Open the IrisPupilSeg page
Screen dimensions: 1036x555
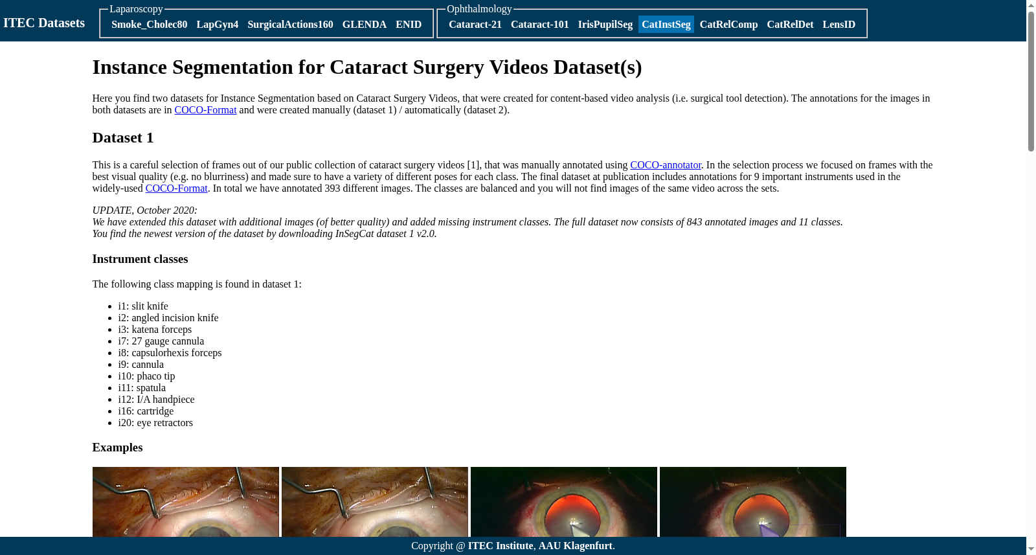pyautogui.click(x=605, y=25)
